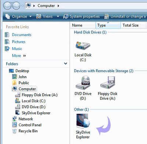Collapse Devices with Removable Storage group
This screenshot has height=144, width=147.
click(104, 71)
